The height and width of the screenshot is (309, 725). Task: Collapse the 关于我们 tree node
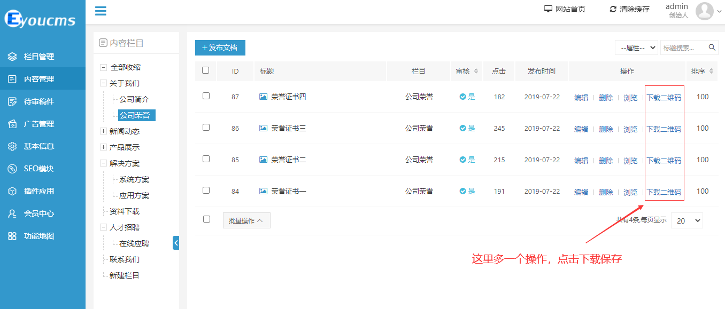(x=103, y=83)
